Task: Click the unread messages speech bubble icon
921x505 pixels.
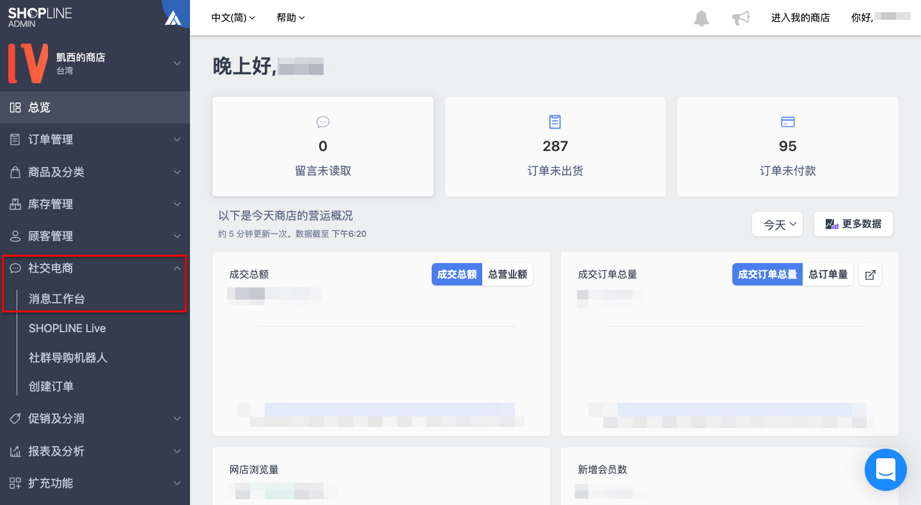Action: coord(323,122)
